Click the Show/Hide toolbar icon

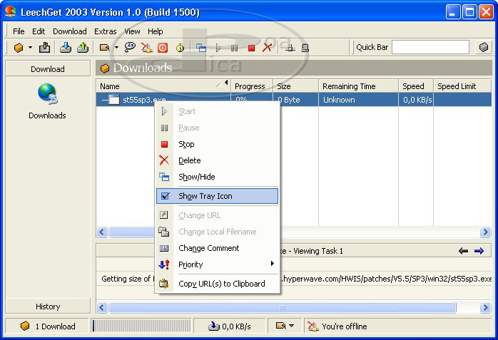click(x=201, y=48)
